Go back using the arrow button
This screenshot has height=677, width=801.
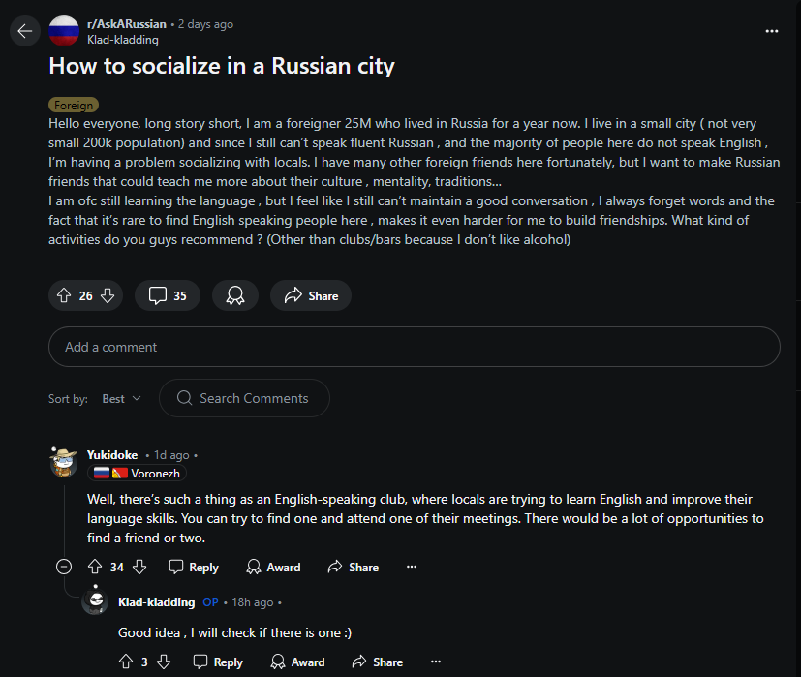(x=24, y=31)
